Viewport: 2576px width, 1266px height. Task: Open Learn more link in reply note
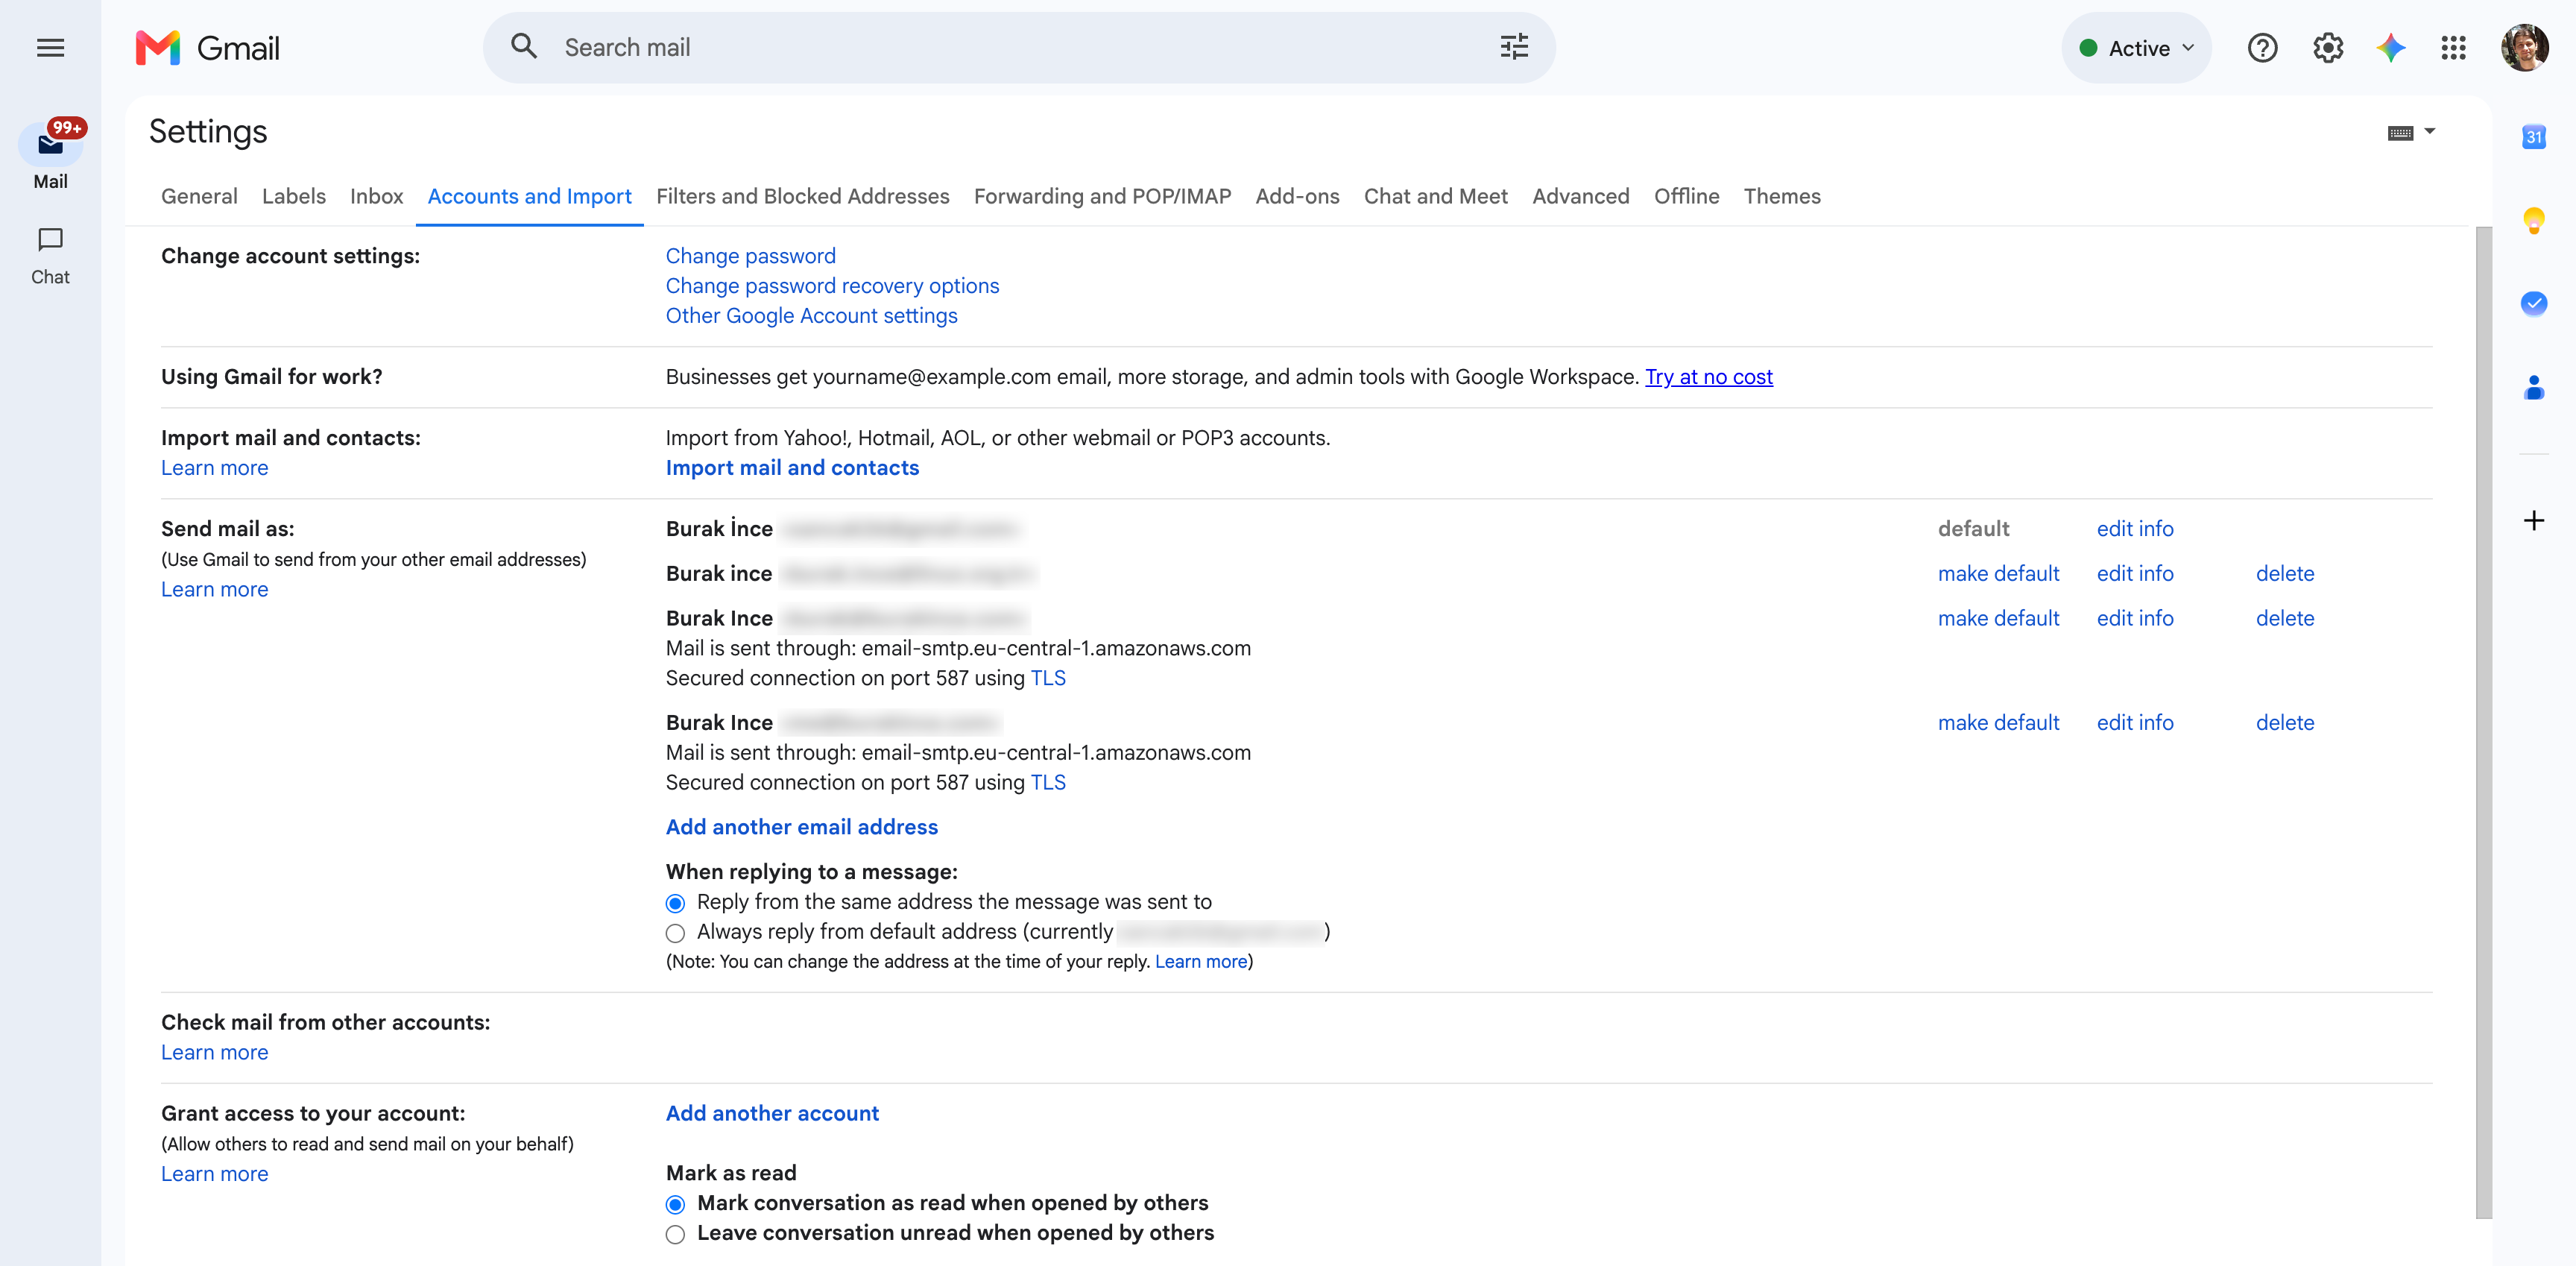(1200, 962)
